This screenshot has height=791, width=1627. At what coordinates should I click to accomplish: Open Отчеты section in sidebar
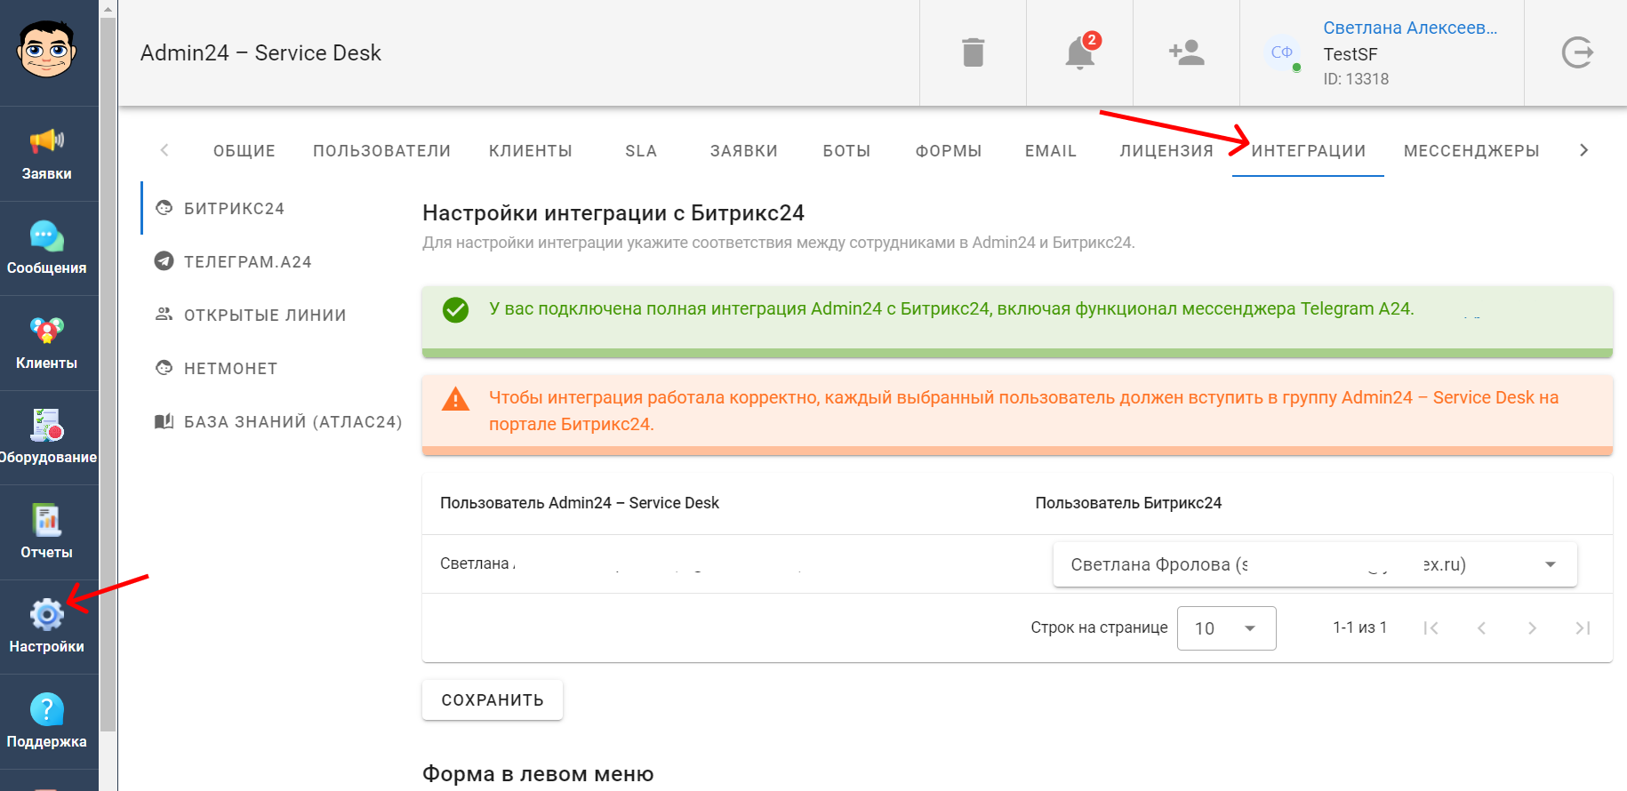tap(47, 532)
